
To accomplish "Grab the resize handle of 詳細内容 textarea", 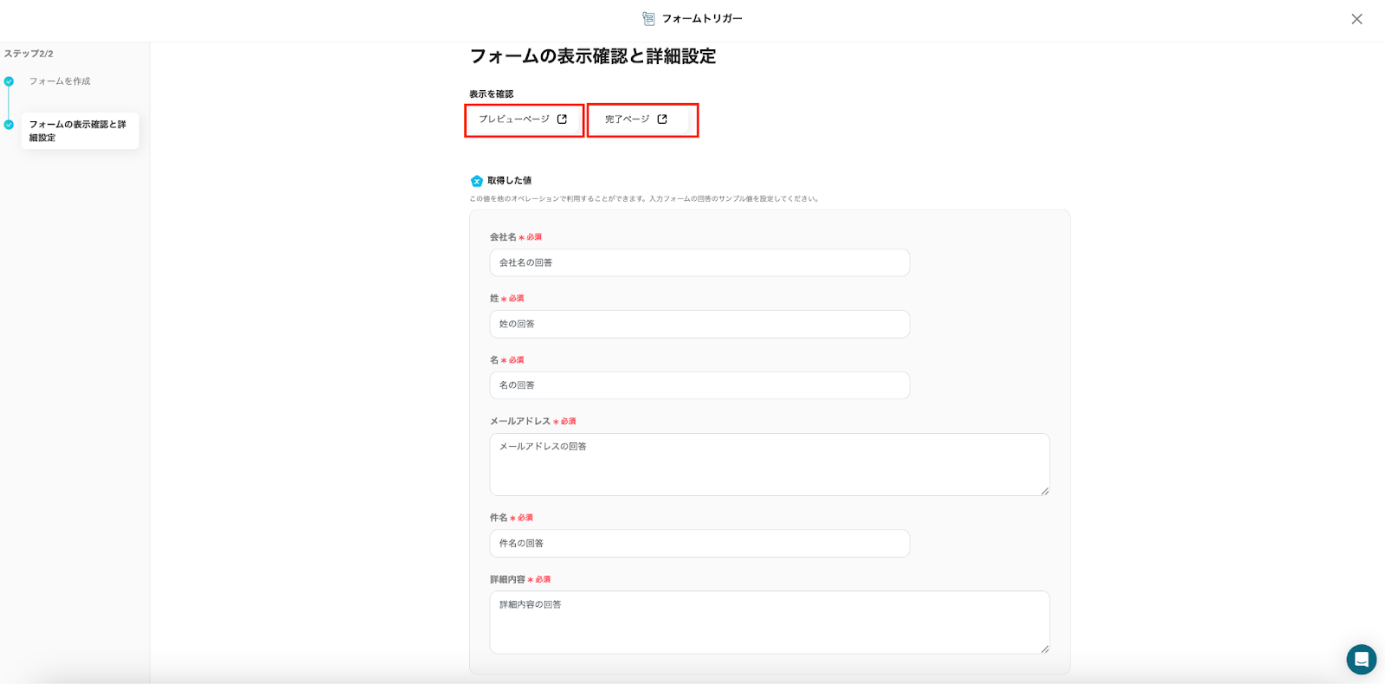I will pos(1045,649).
